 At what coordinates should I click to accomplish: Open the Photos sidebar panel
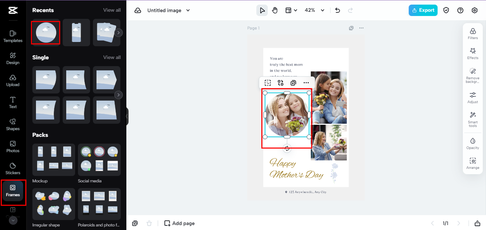coord(13,146)
